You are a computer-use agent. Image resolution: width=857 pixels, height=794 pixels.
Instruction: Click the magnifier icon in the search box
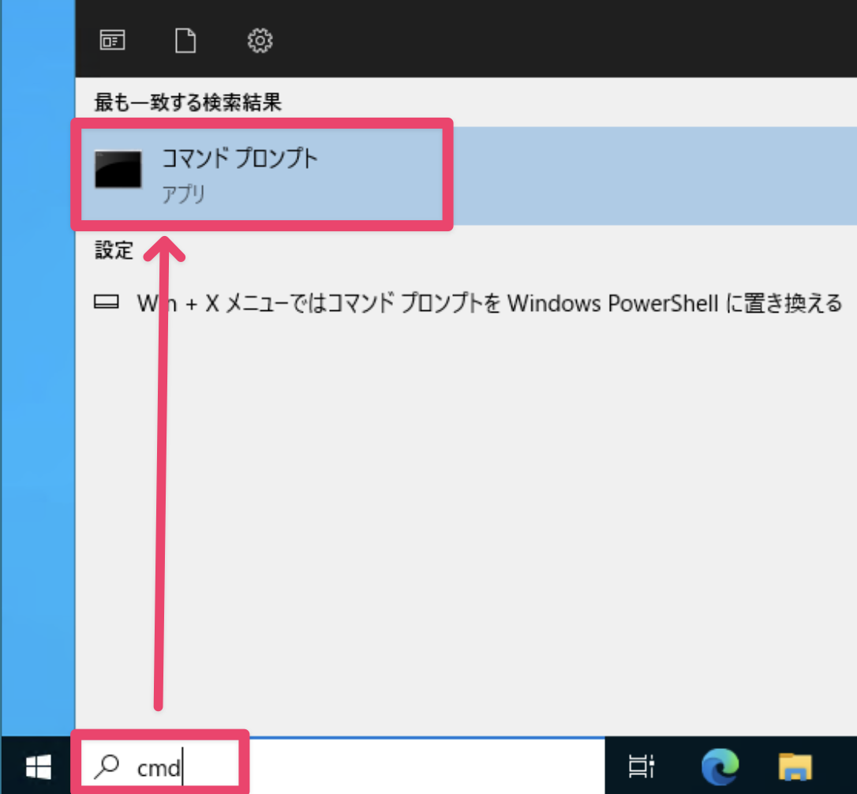107,766
